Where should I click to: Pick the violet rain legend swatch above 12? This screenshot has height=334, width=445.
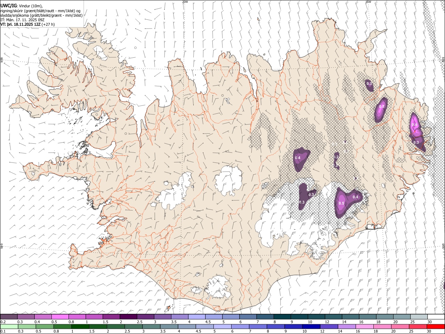point(329,326)
